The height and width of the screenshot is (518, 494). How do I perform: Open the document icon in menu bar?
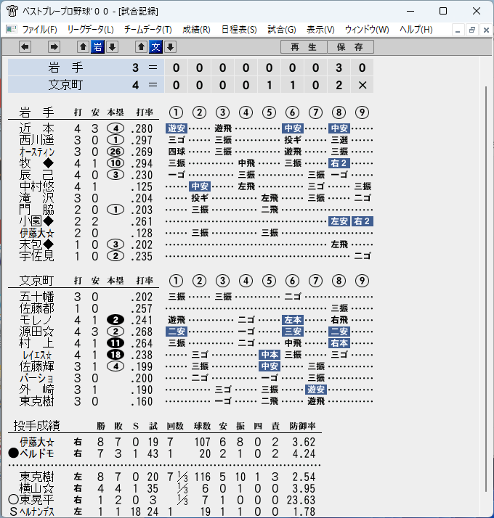point(11,30)
